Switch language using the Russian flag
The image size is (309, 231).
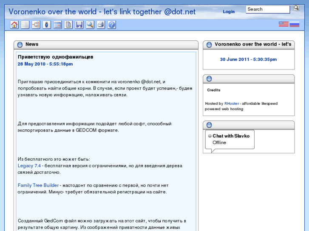tap(295, 25)
